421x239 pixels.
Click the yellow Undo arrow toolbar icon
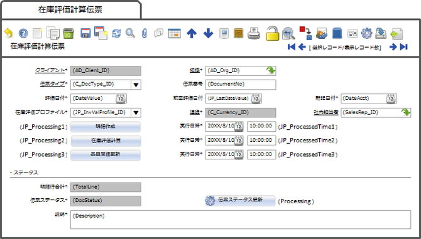9,33
